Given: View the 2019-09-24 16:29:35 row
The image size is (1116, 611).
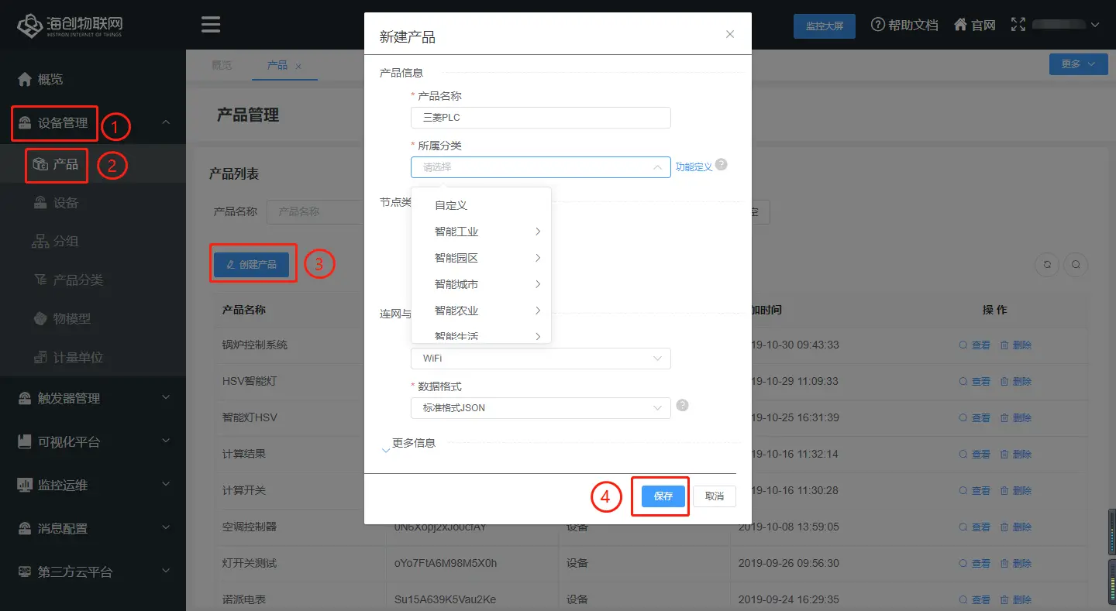Looking at the screenshot, I should coord(975,600).
